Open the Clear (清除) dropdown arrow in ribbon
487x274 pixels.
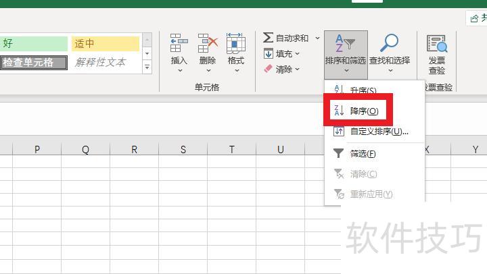click(x=297, y=69)
